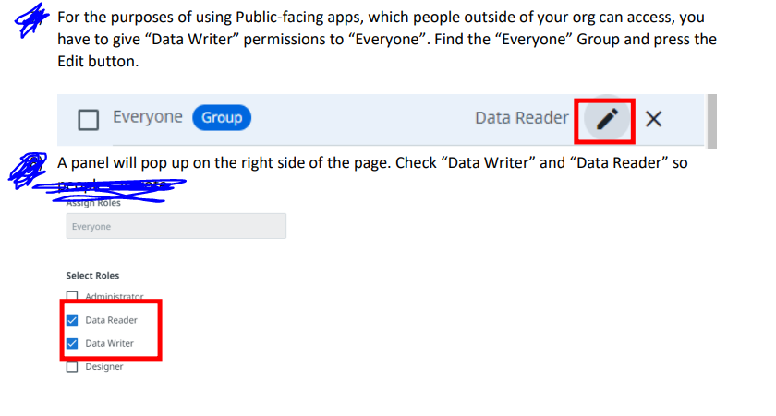Screen dimensions: 776x416
Task: Click the blue scribble beside first paragraph
Action: pyautogui.click(x=31, y=20)
